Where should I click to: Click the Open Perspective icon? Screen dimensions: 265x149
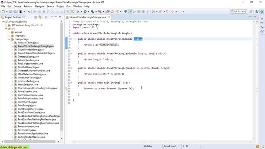pyautogui.click(x=251, y=12)
